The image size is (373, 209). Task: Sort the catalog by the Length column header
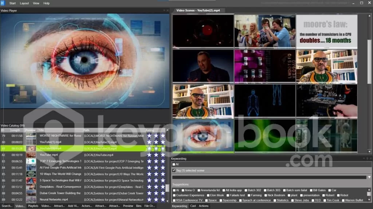tap(15, 130)
